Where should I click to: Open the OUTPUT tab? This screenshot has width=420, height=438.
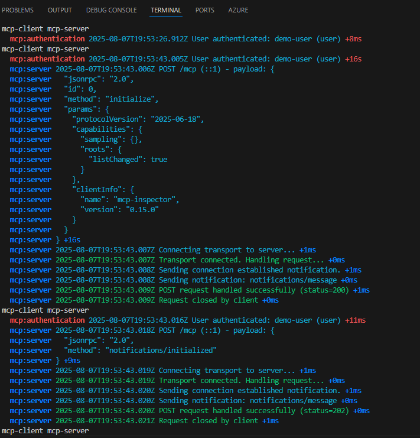pos(60,10)
